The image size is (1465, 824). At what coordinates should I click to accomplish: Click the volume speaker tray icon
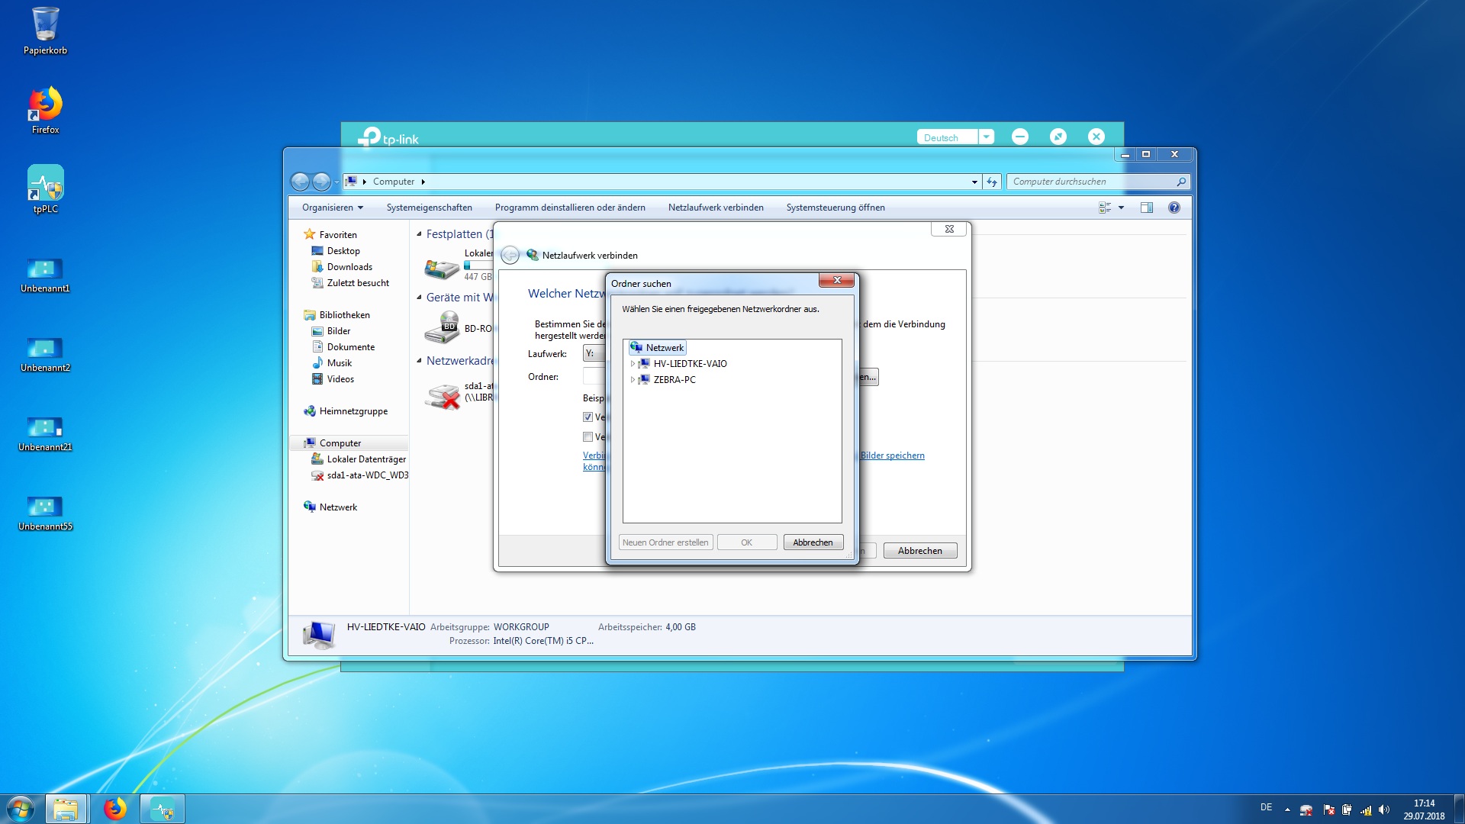pos(1384,810)
